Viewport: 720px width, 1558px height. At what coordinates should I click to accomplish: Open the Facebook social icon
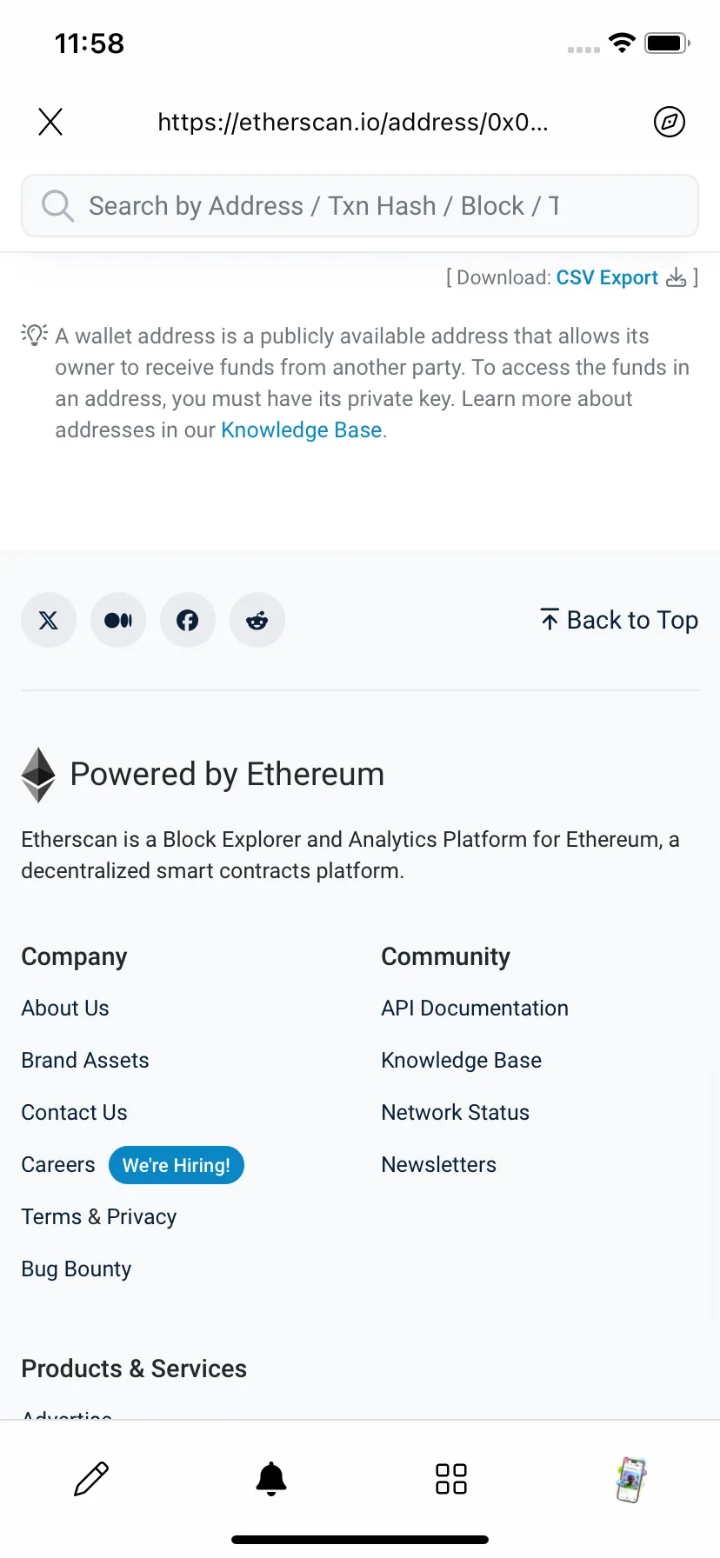coord(188,620)
